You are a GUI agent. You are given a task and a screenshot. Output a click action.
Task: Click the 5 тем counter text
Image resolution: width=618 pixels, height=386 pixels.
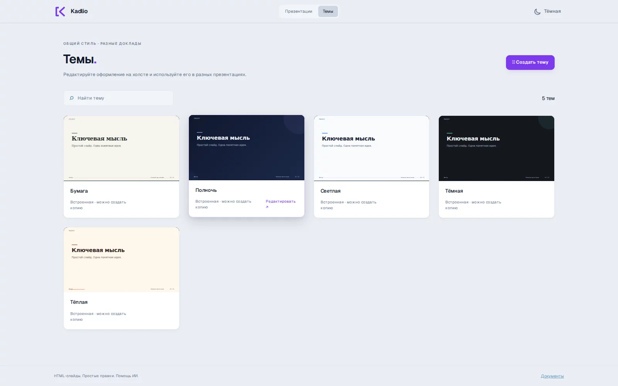[x=548, y=98]
